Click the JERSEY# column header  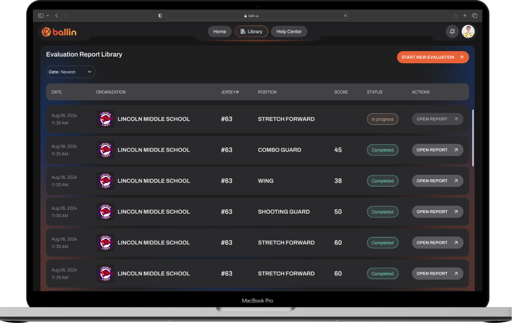coord(230,92)
